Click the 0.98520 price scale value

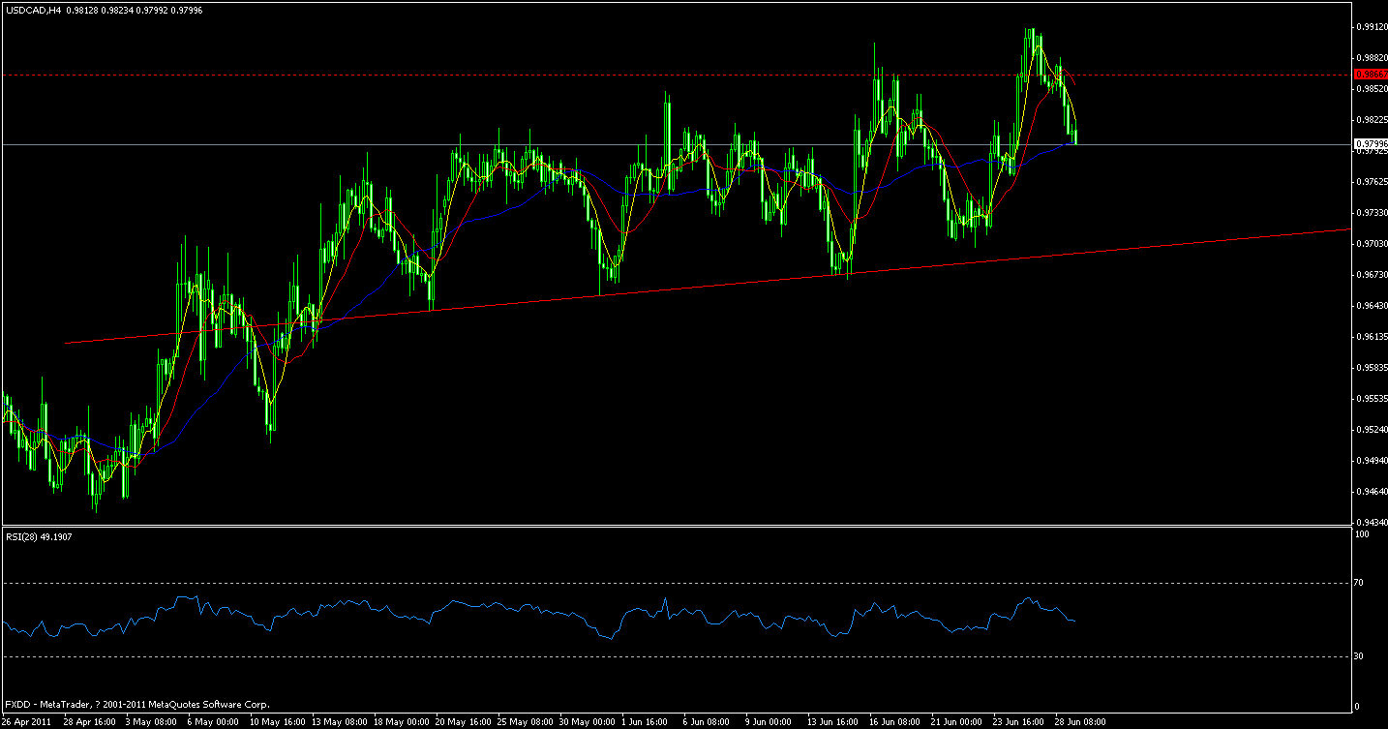click(1368, 87)
